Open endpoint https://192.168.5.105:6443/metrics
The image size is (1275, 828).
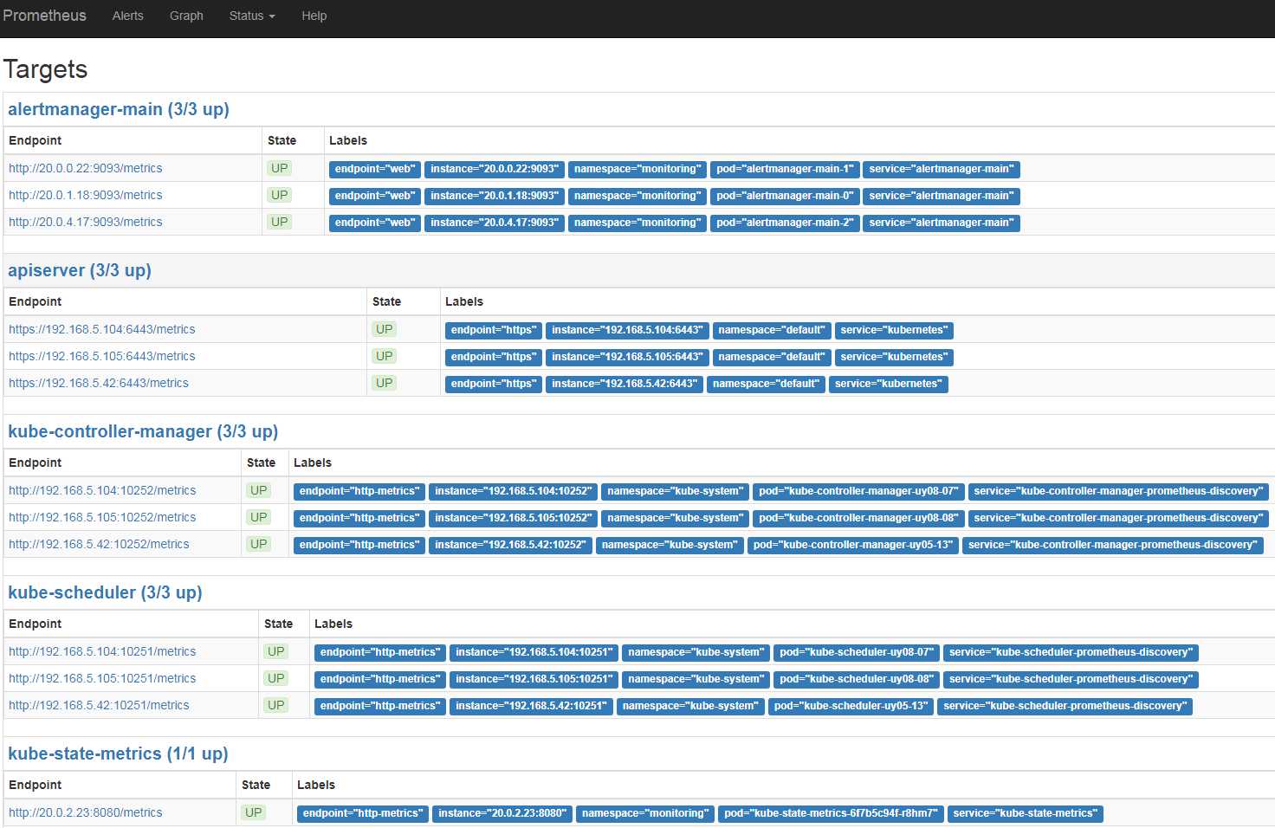click(102, 356)
